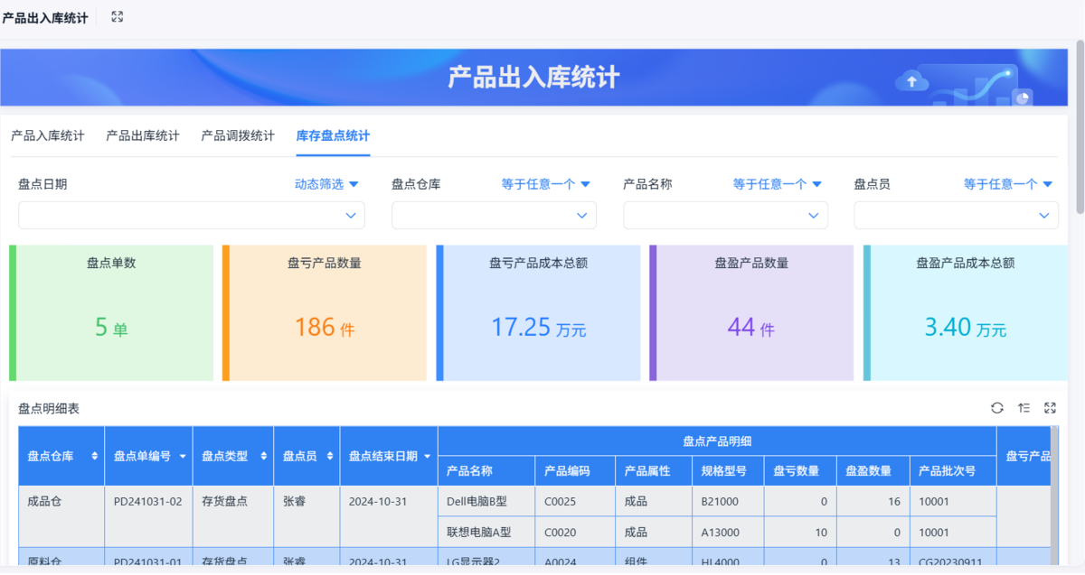Click the 盘亏数量 column header

800,470
